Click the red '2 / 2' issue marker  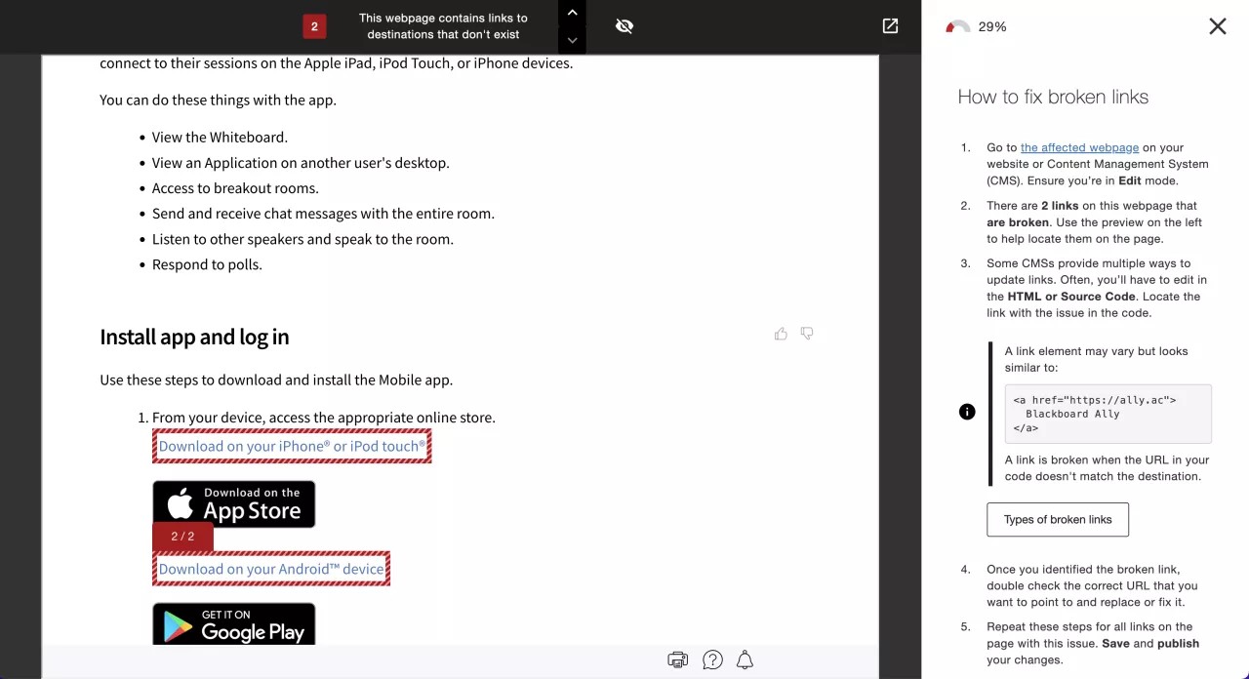point(182,537)
